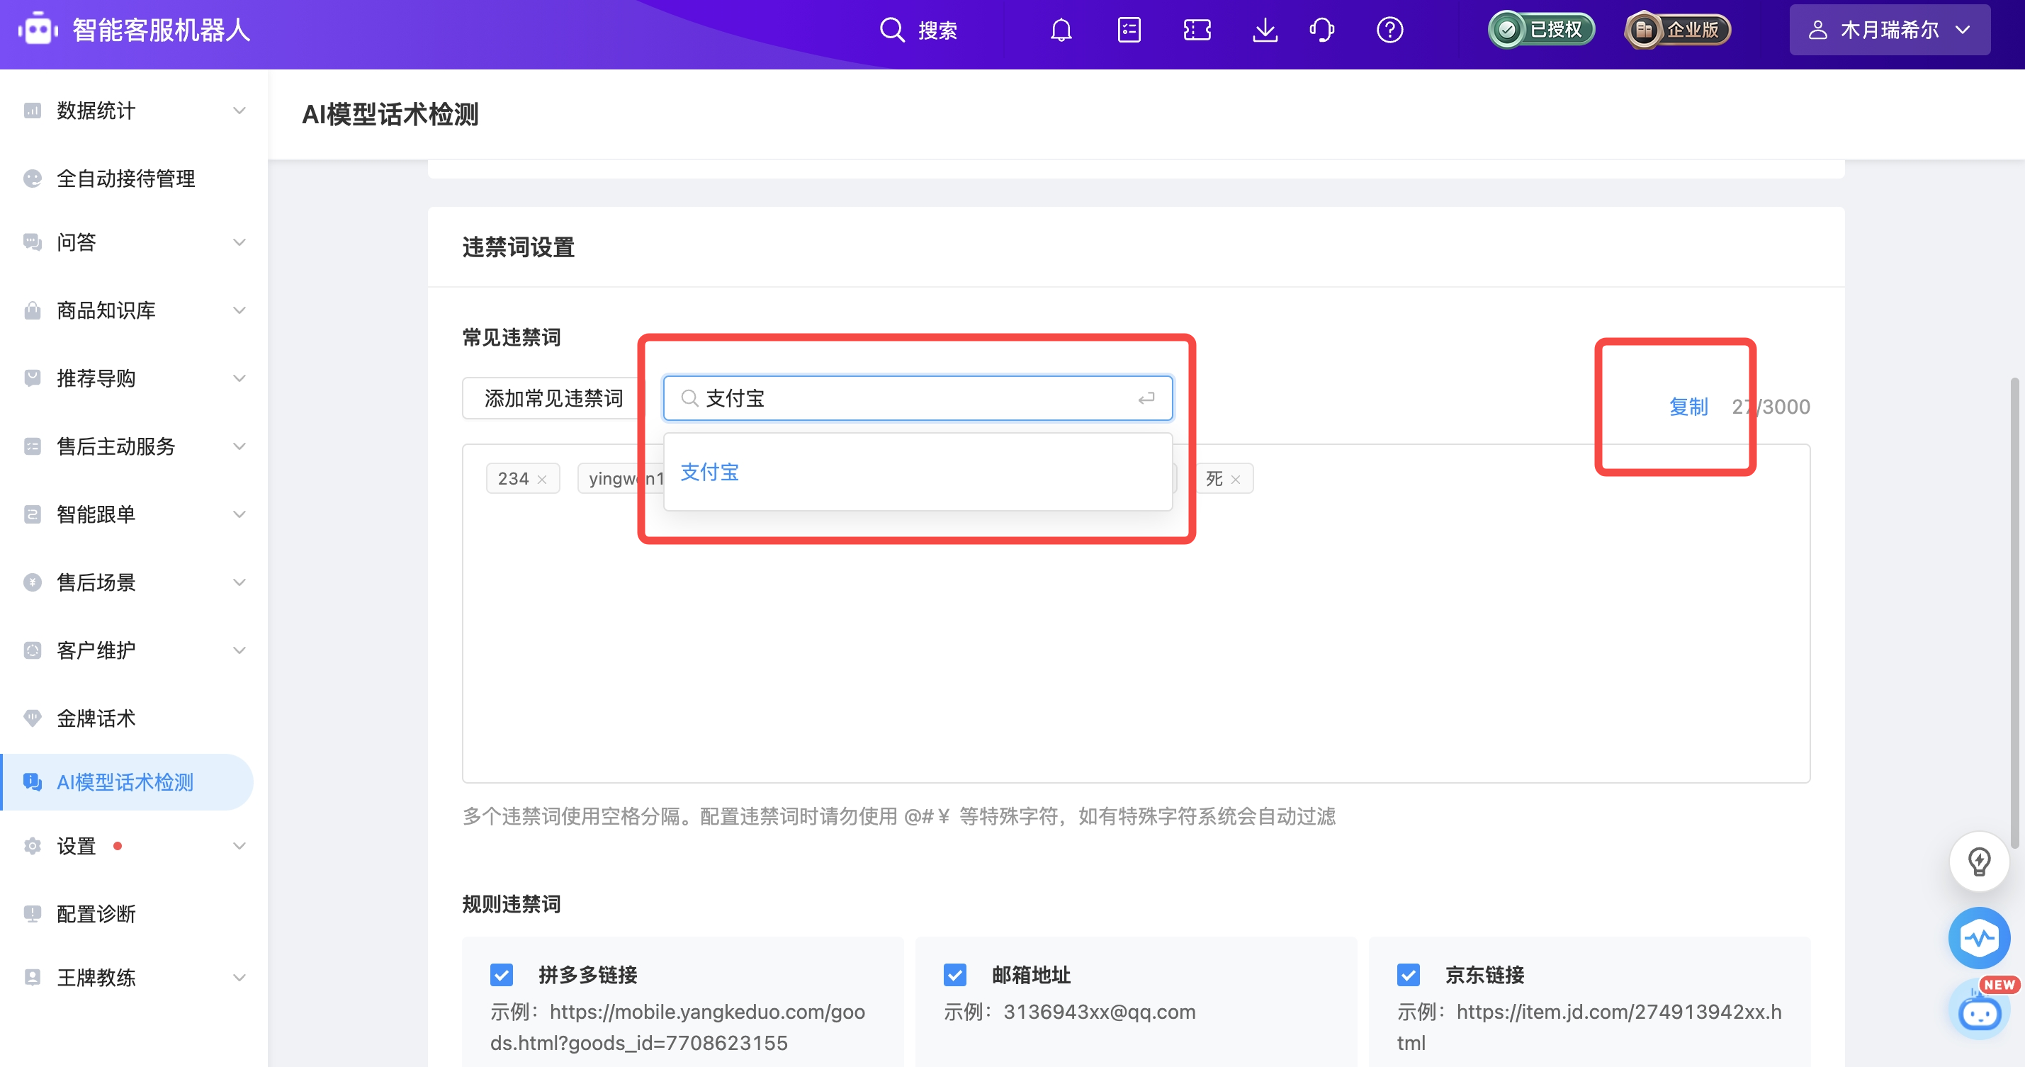This screenshot has height=1067, width=2025.
Task: Expand the 设置 menu chevron
Action: pyautogui.click(x=239, y=846)
